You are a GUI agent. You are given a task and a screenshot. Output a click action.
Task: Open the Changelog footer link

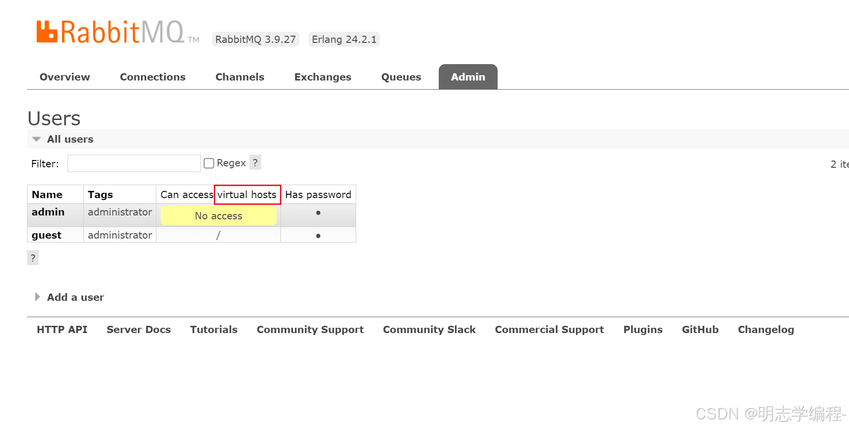tap(766, 330)
